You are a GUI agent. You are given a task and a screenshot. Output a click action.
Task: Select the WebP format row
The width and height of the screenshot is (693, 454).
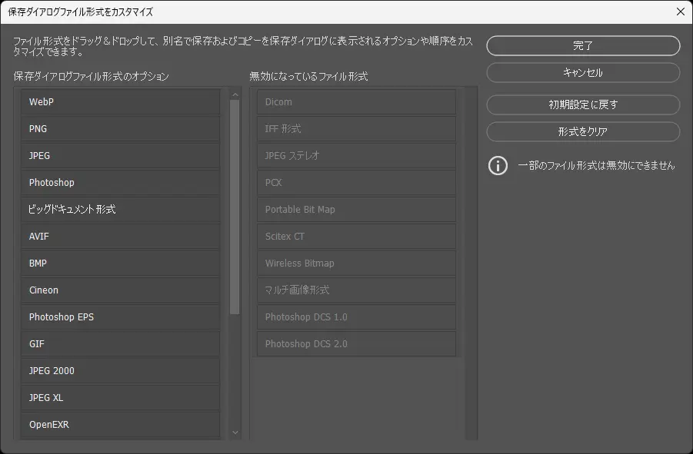point(120,102)
